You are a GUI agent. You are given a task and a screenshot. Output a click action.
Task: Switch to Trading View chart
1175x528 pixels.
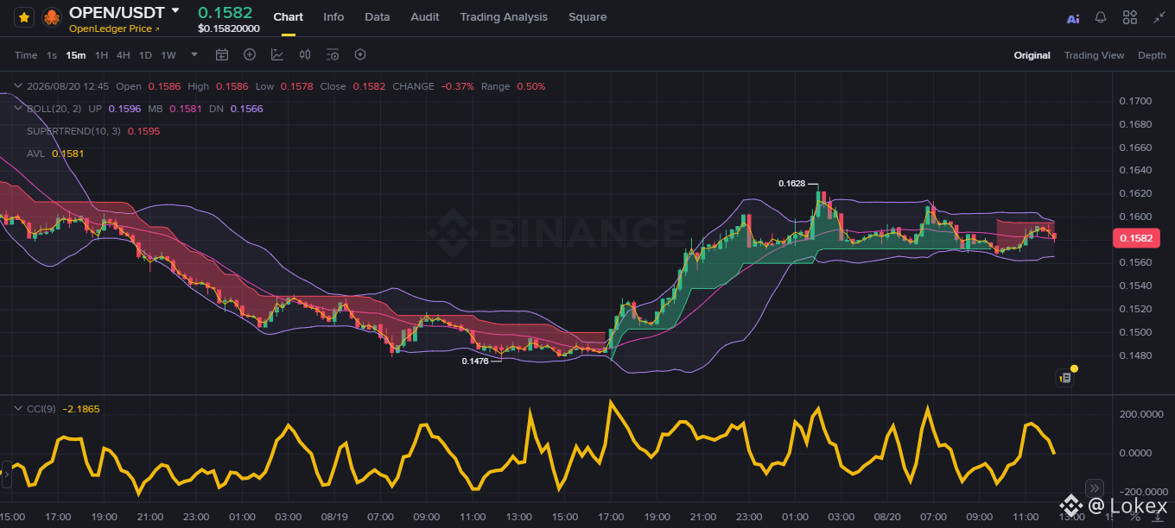pyautogui.click(x=1094, y=55)
